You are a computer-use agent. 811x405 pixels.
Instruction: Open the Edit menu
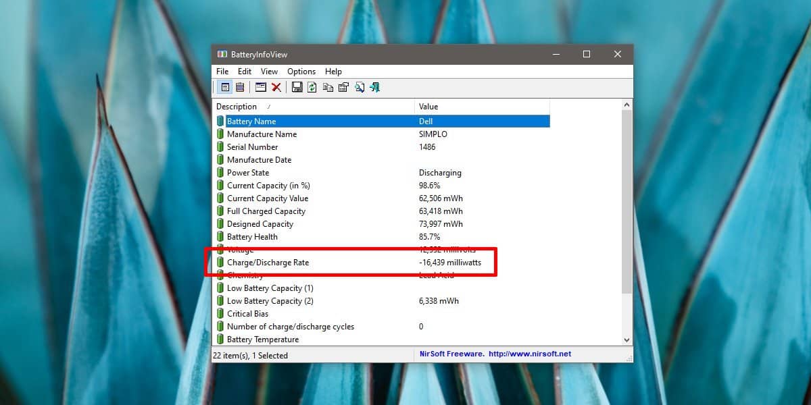point(245,72)
